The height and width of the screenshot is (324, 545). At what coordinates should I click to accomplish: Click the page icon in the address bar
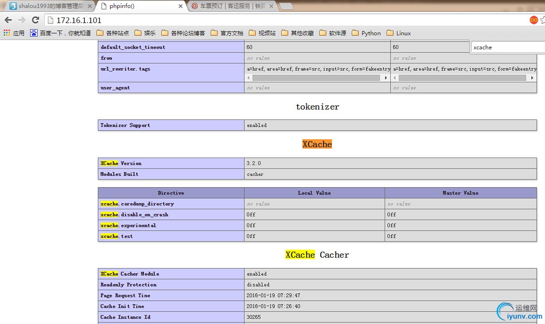point(50,20)
